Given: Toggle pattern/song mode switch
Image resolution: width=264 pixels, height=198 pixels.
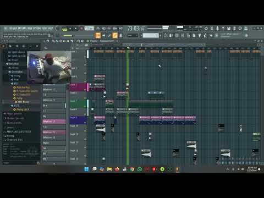Looking at the screenshot, I should tap(64, 29).
